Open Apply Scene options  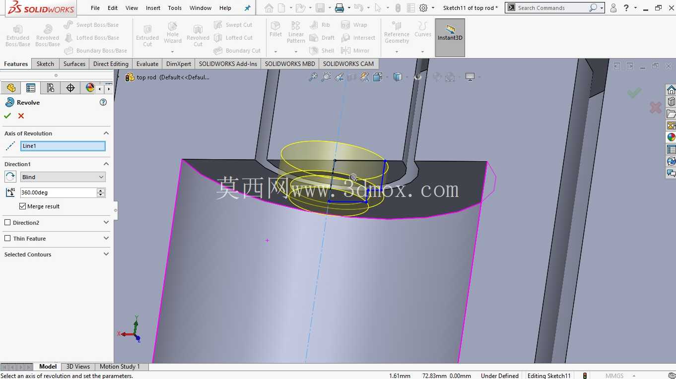(x=450, y=77)
